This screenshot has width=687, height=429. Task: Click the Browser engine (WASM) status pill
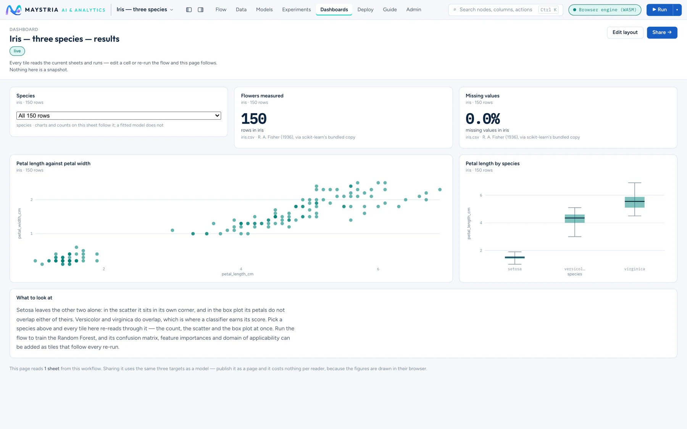pyautogui.click(x=605, y=10)
